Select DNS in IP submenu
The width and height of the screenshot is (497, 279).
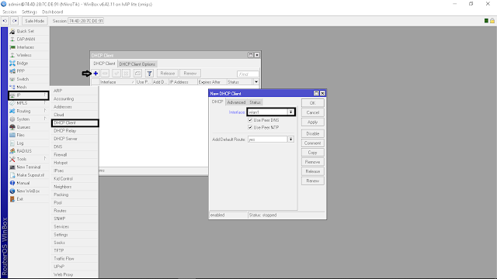(75, 146)
